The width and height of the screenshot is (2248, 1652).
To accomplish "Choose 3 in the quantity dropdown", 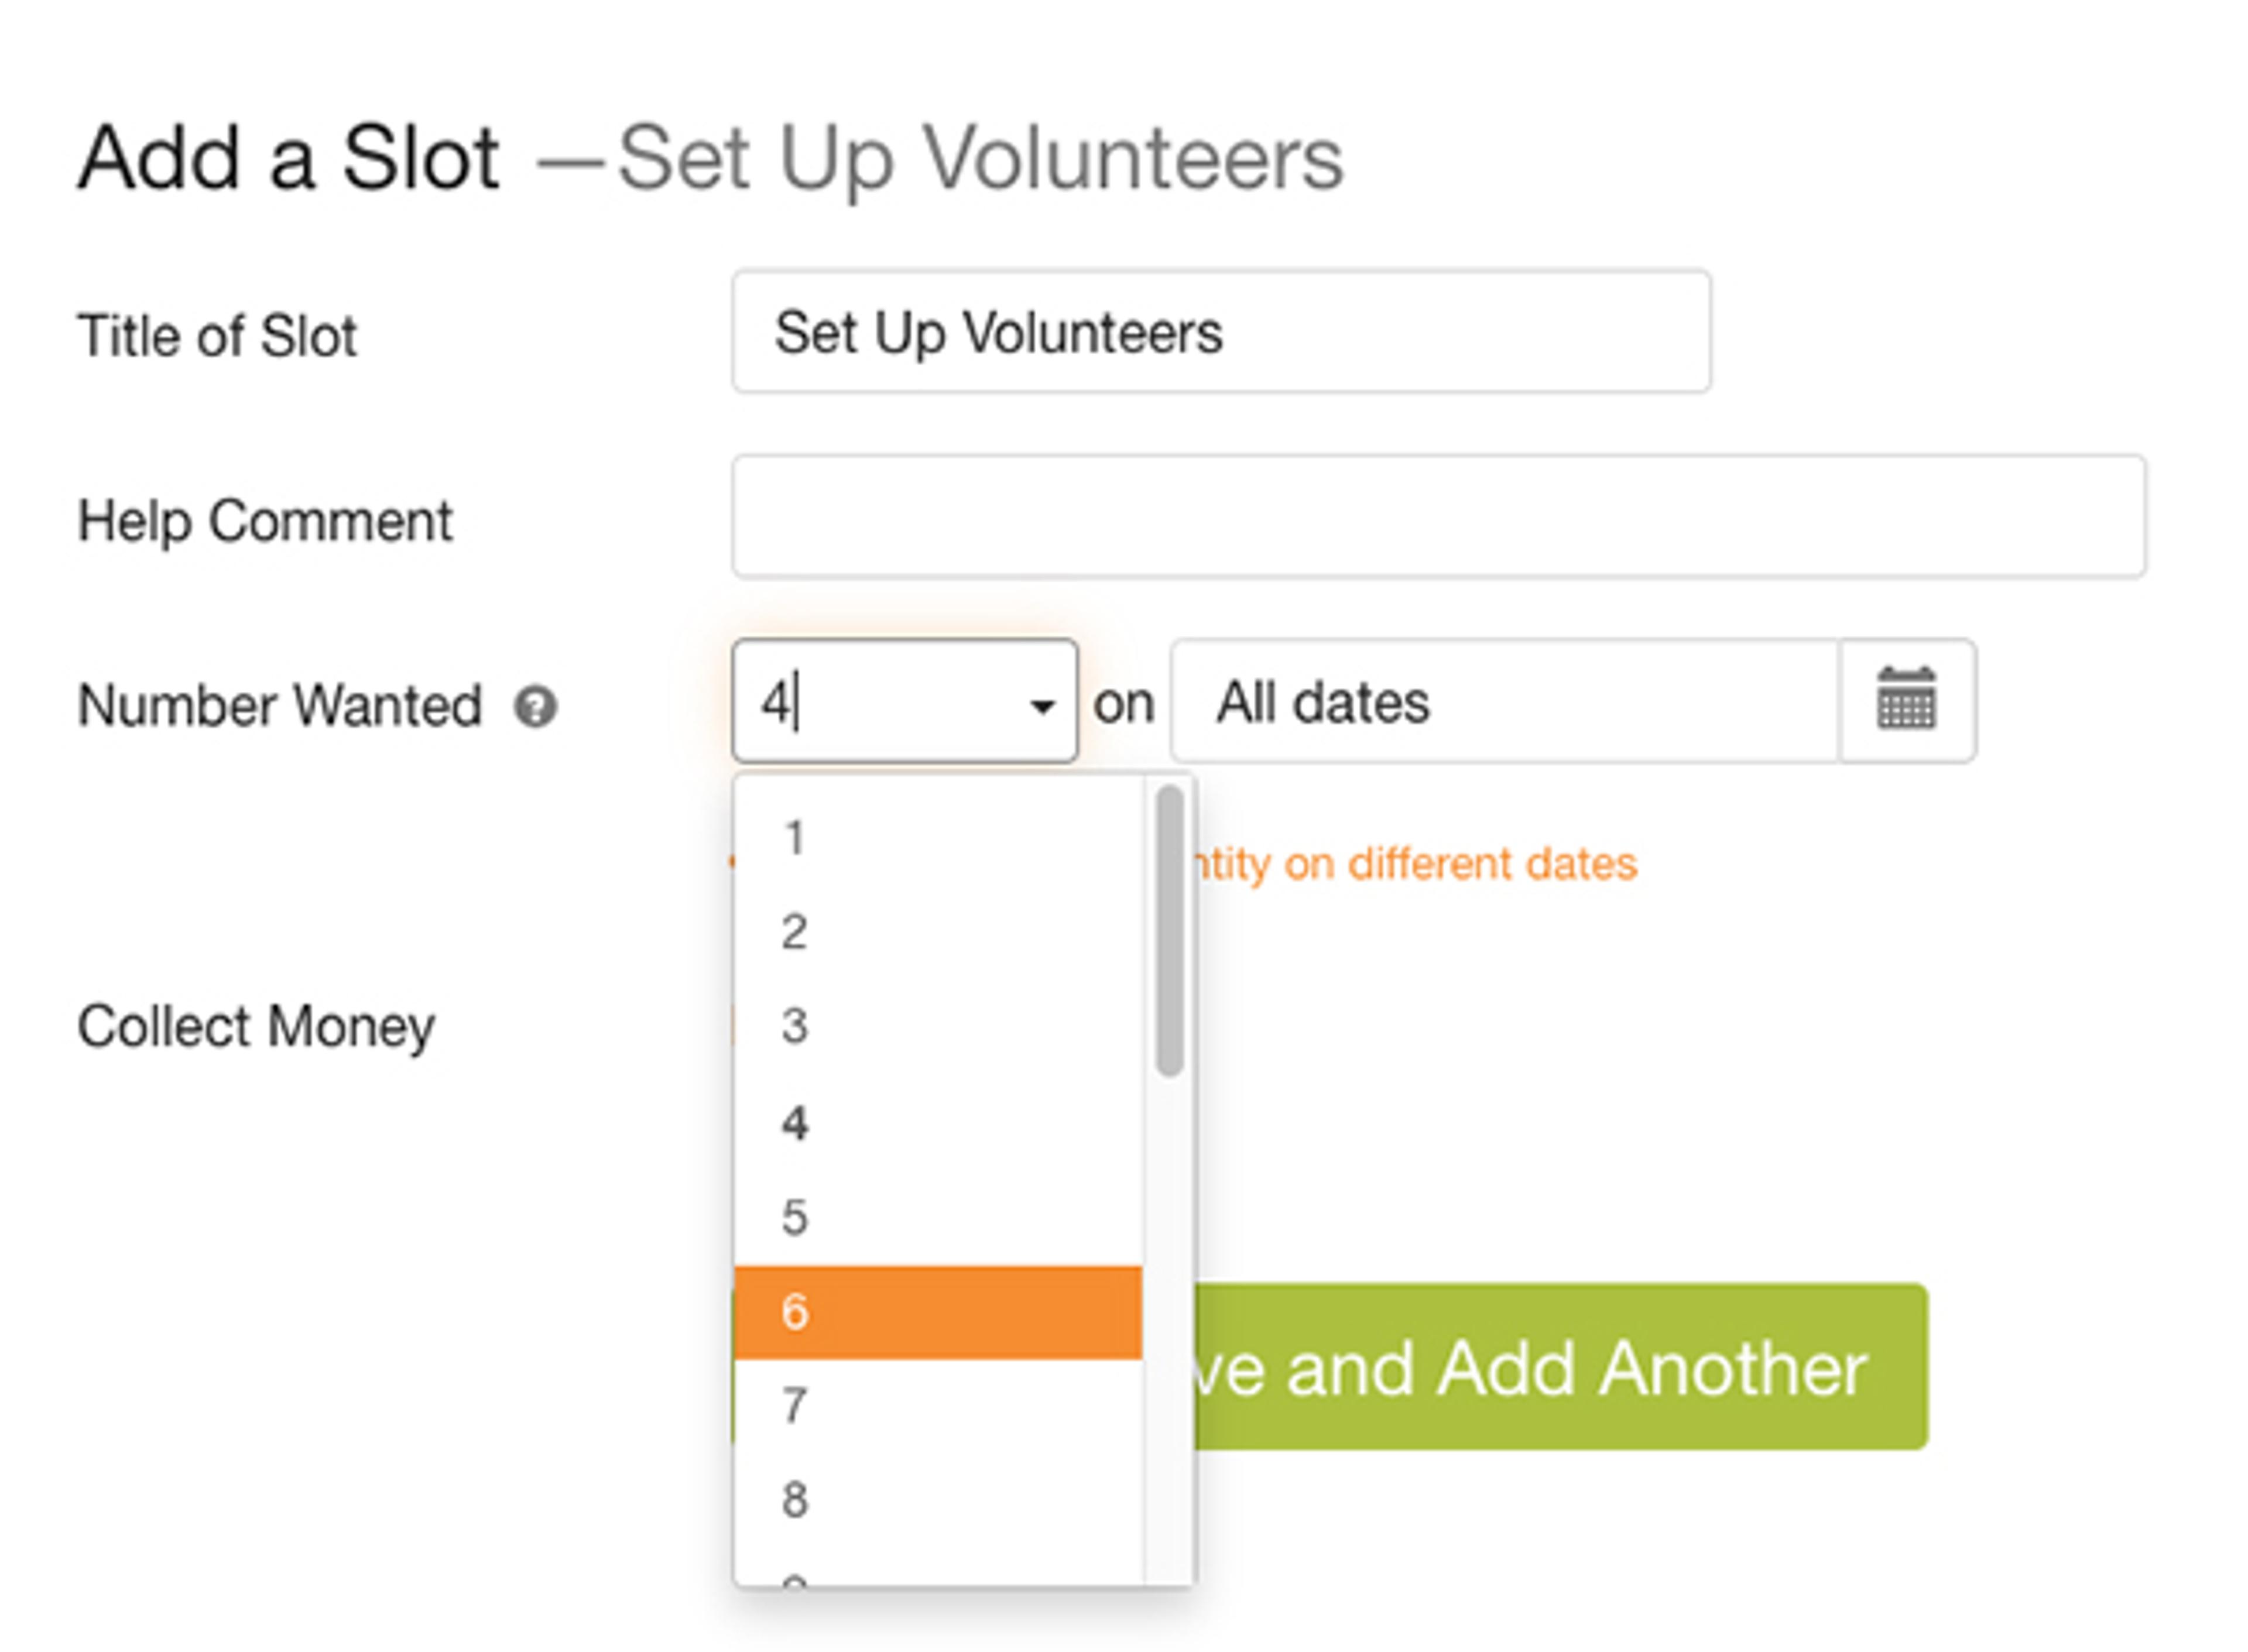I will 937,1026.
